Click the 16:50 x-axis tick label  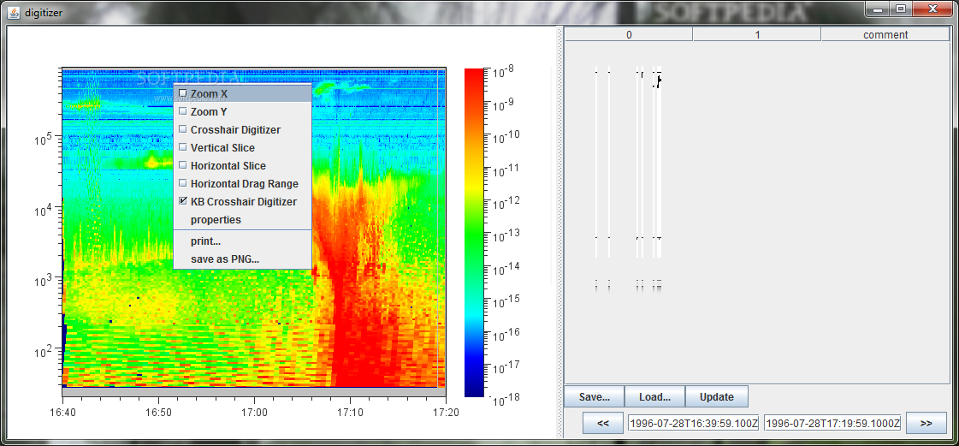(x=158, y=413)
